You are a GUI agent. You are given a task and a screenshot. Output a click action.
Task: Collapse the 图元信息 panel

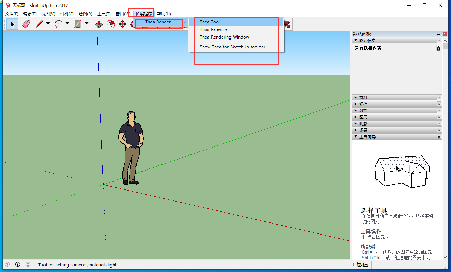(356, 40)
